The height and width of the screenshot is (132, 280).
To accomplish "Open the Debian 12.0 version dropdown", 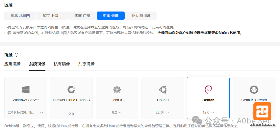I will [x=208, y=112].
